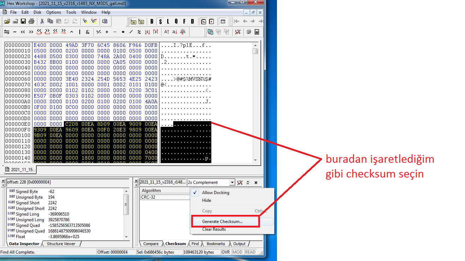The width and height of the screenshot is (465, 261).
Task: Select the Hex base-16 display icon
Action: coord(133,21)
